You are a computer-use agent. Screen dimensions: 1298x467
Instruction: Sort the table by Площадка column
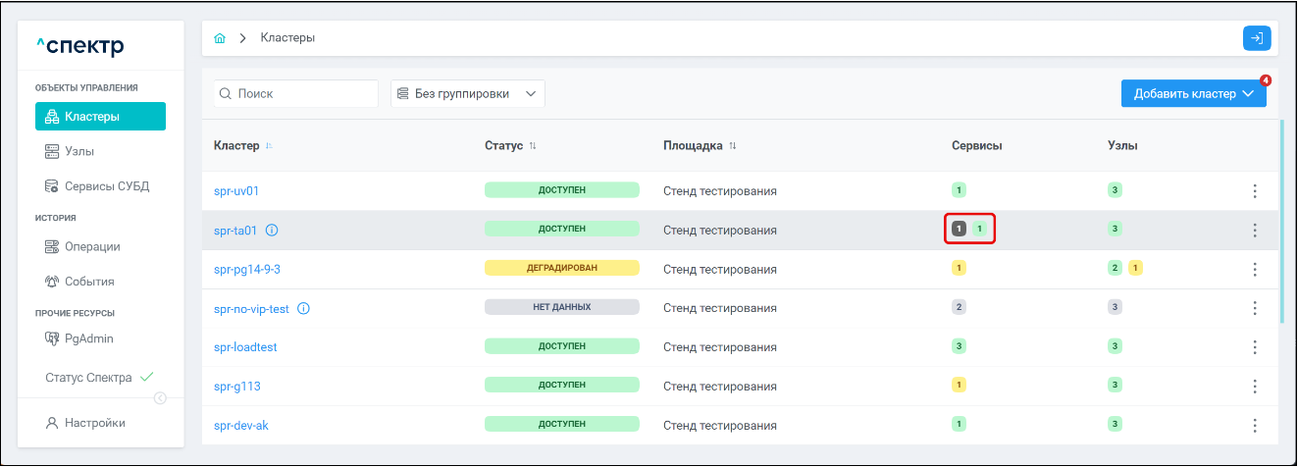732,146
